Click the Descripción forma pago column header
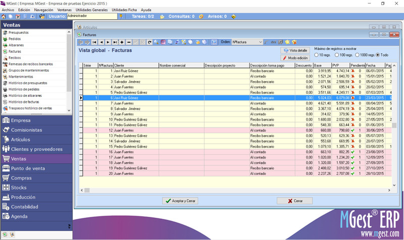Screen dimensions: 404x240 [x=272, y=66]
